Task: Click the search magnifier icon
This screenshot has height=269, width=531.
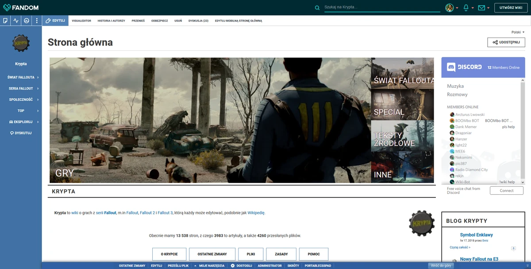Action: coord(317,8)
